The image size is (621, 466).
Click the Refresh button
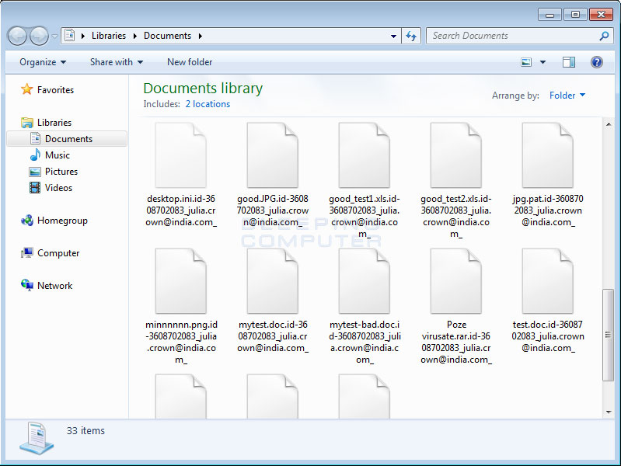pos(411,36)
